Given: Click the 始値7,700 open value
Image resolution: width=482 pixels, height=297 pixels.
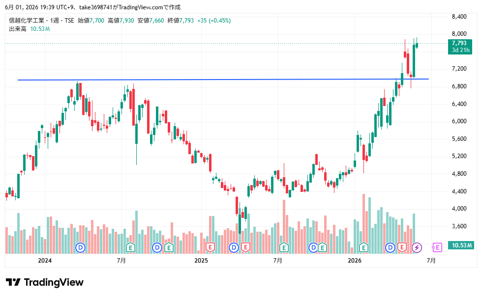Looking at the screenshot, I should pyautogui.click(x=91, y=21).
